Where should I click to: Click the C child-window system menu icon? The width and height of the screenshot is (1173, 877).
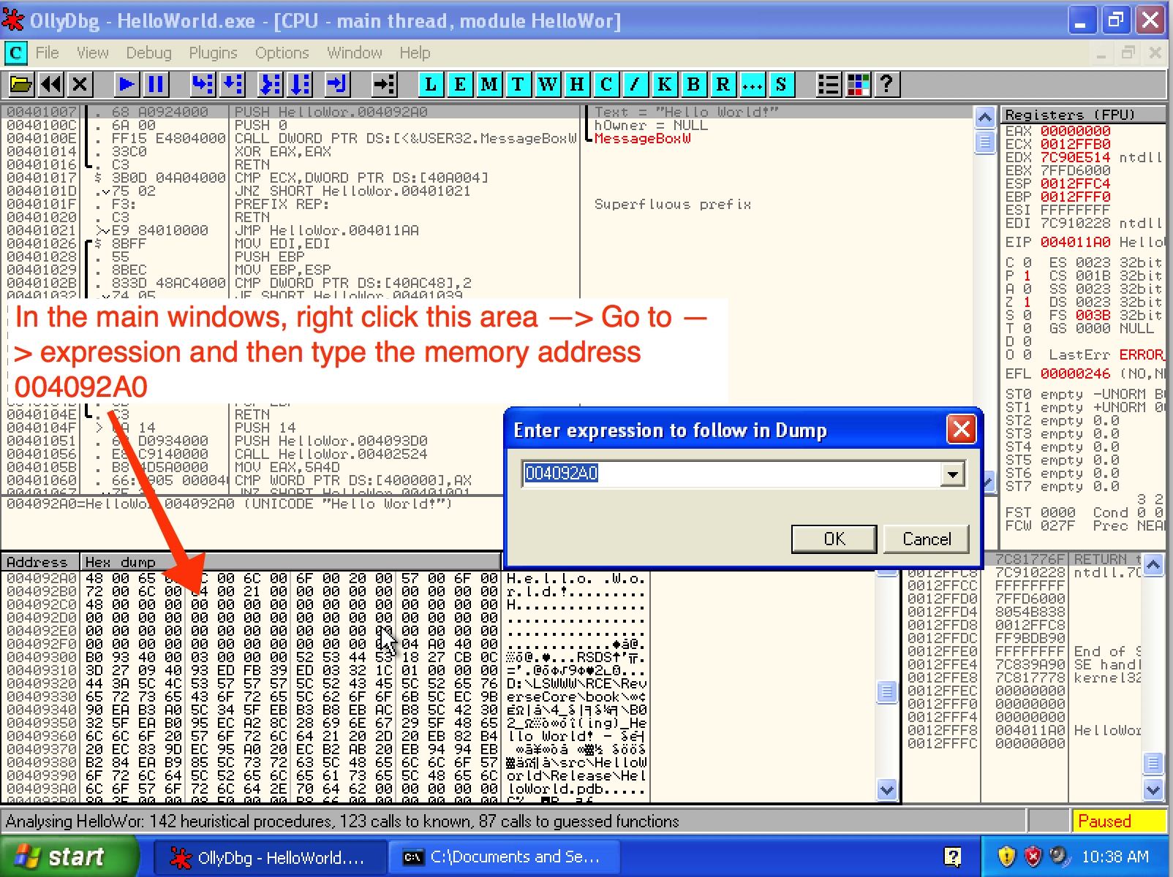coord(15,53)
